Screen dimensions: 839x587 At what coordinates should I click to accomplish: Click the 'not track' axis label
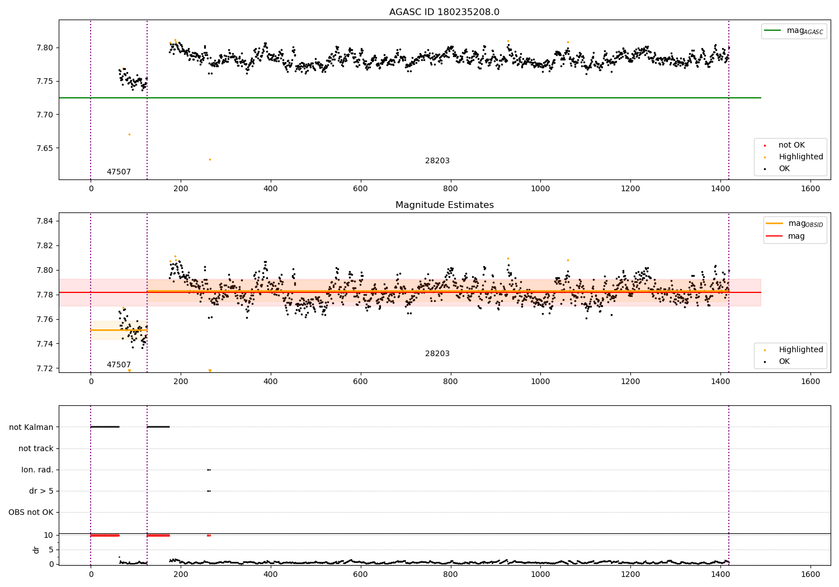click(36, 448)
